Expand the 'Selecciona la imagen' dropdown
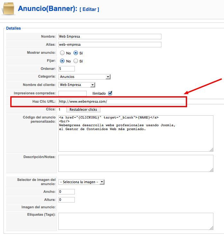Image resolution: width=224 pixels, height=235 pixels. point(81,182)
